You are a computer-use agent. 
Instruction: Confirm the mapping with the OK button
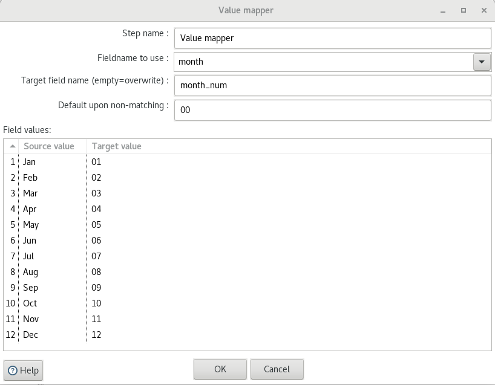220,369
